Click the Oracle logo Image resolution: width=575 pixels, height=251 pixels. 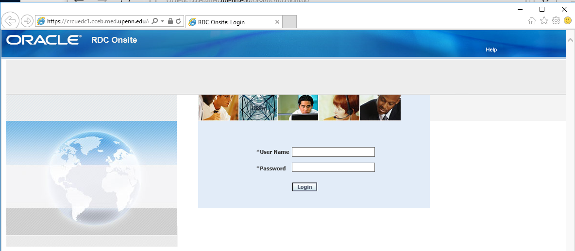44,40
